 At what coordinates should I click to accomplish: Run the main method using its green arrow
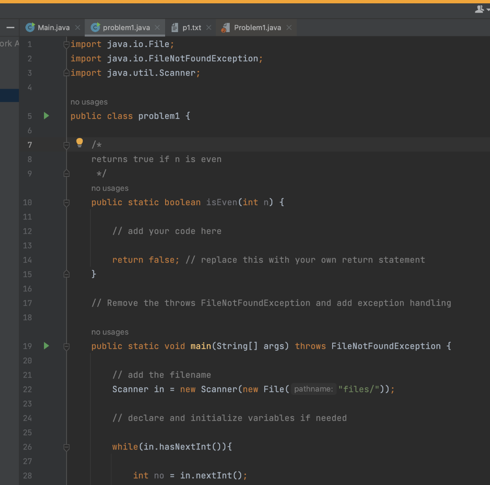[45, 346]
